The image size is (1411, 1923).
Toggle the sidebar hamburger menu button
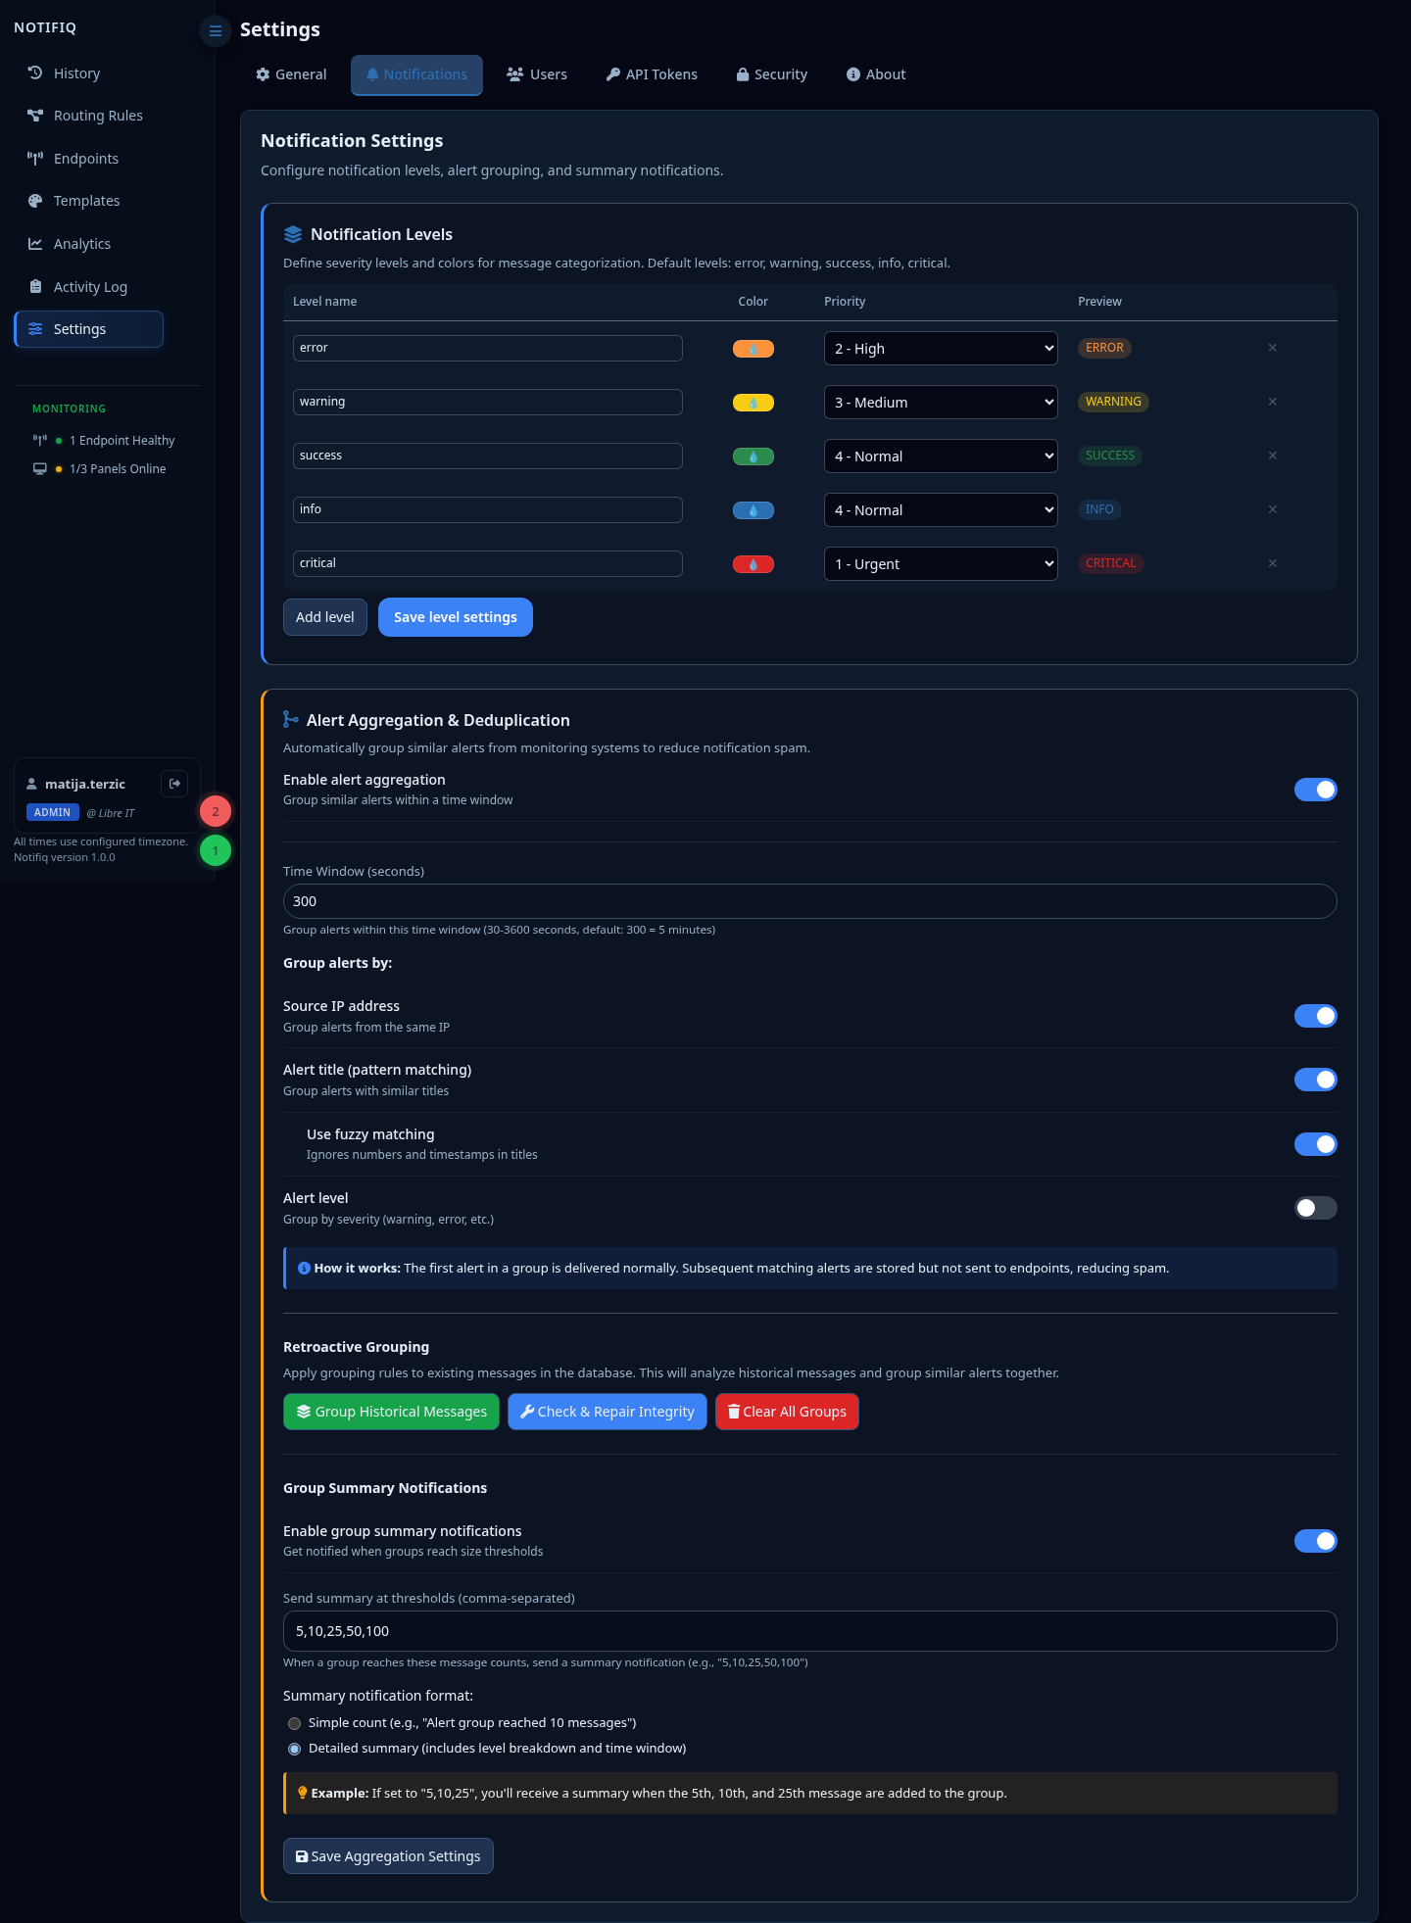[x=216, y=31]
